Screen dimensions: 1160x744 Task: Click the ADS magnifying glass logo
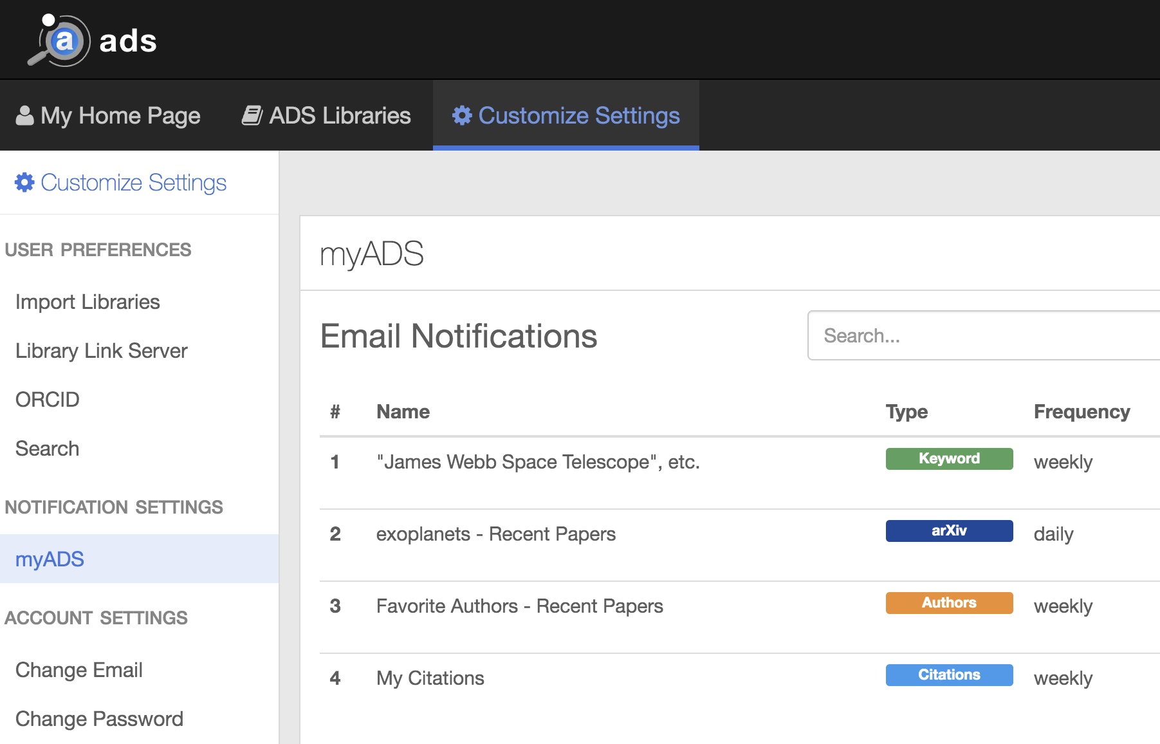point(59,41)
